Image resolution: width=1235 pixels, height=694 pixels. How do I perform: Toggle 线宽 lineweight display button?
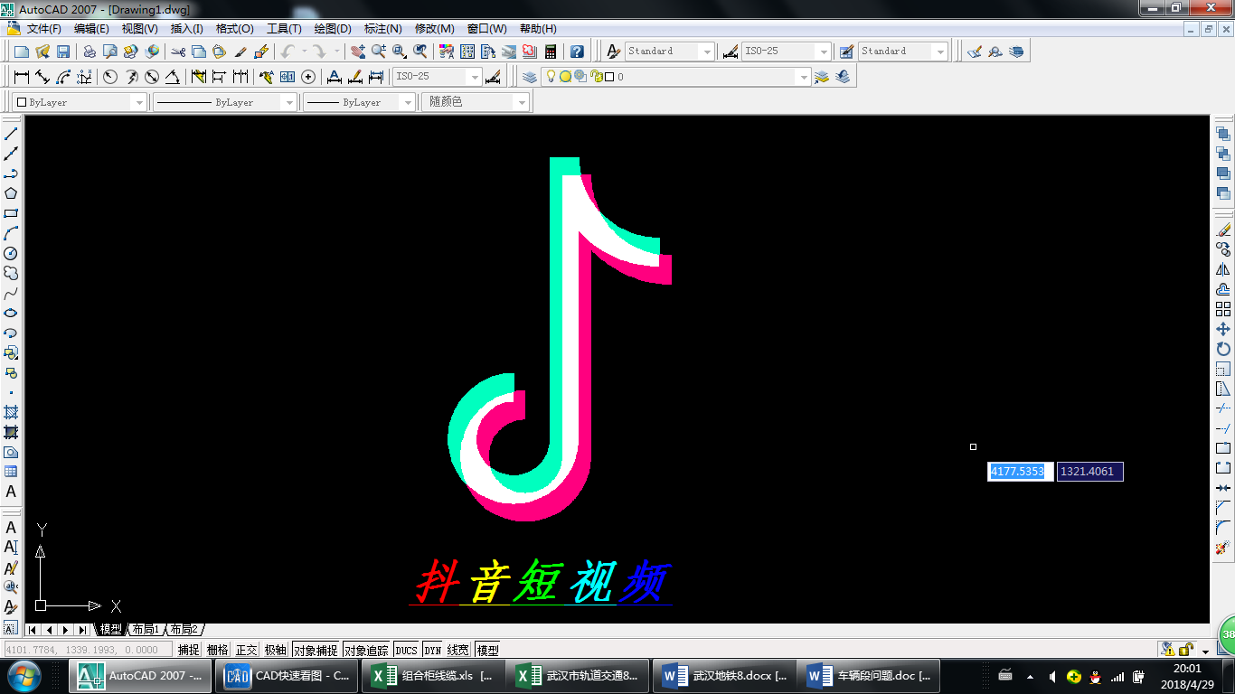pyautogui.click(x=458, y=650)
